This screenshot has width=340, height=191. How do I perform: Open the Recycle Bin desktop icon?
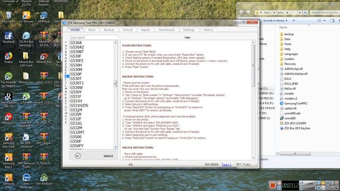[x=8, y=17]
